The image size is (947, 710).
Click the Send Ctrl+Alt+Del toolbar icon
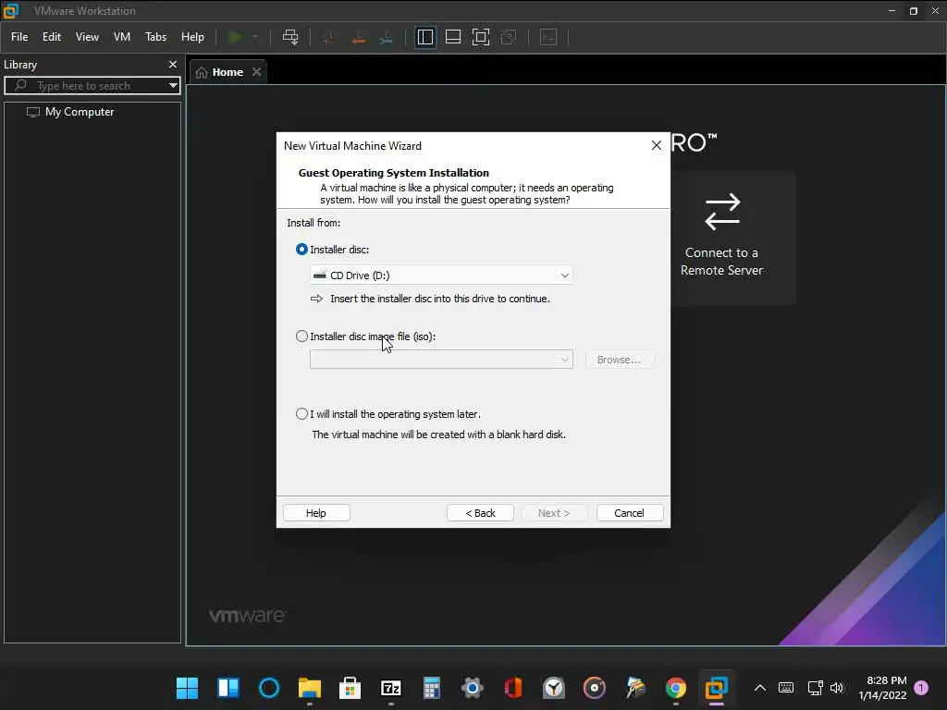(290, 37)
